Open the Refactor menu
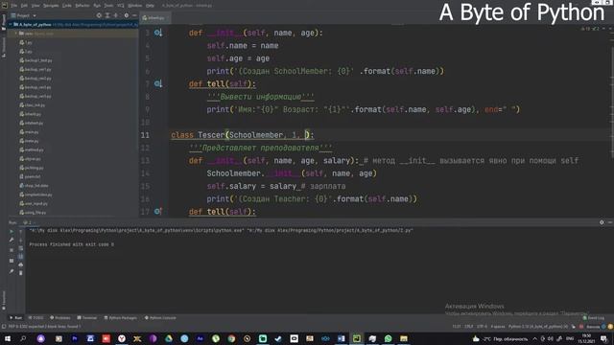 (x=83, y=6)
